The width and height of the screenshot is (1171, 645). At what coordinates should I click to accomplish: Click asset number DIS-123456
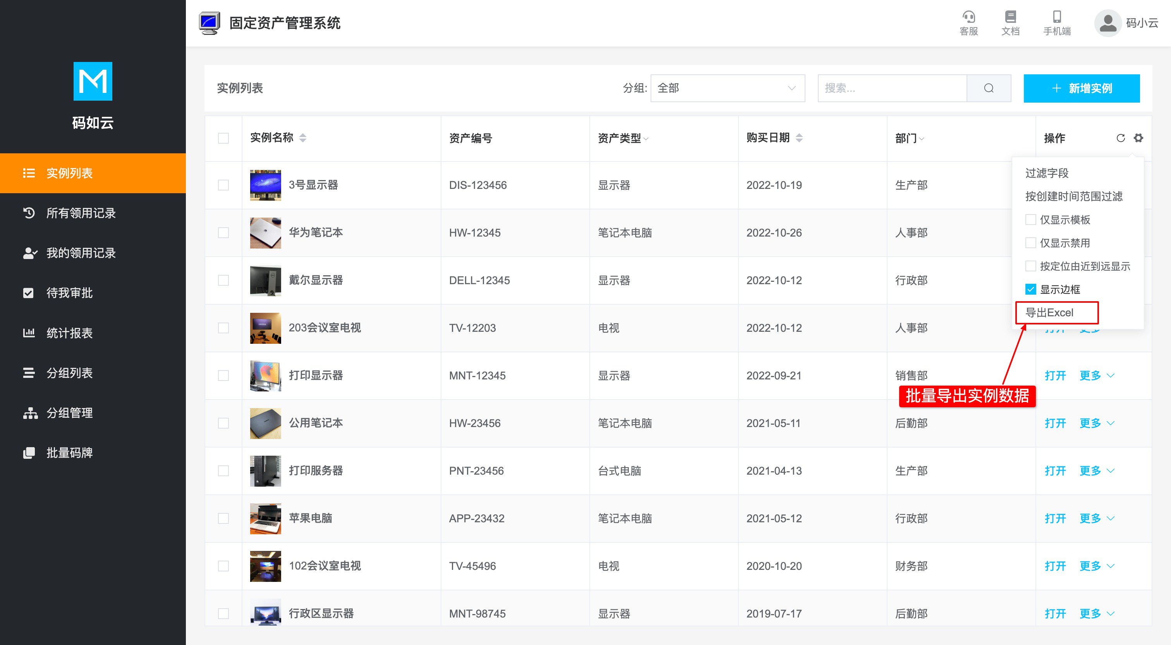pyautogui.click(x=478, y=185)
